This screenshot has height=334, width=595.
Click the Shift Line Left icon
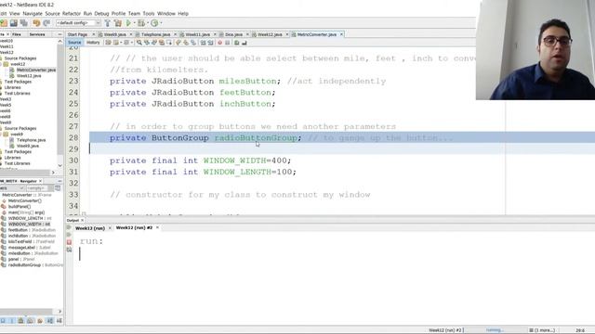pos(203,43)
